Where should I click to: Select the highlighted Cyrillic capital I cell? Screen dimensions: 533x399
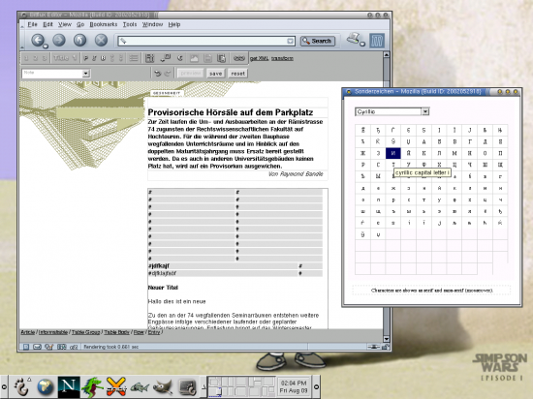pos(392,153)
